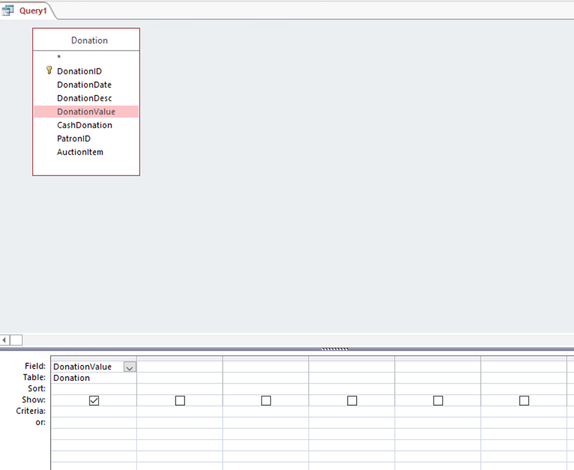Click the highlighted DonationValue field in table
The image size is (574, 470).
click(86, 112)
